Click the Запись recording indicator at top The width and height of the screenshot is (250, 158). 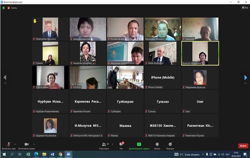point(12,8)
